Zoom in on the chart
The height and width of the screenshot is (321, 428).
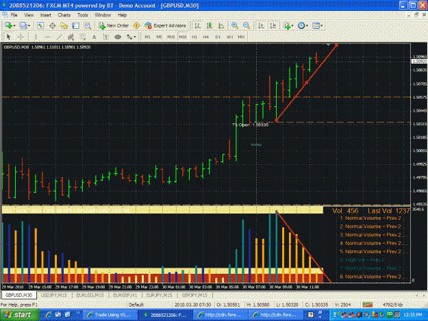(x=234, y=25)
